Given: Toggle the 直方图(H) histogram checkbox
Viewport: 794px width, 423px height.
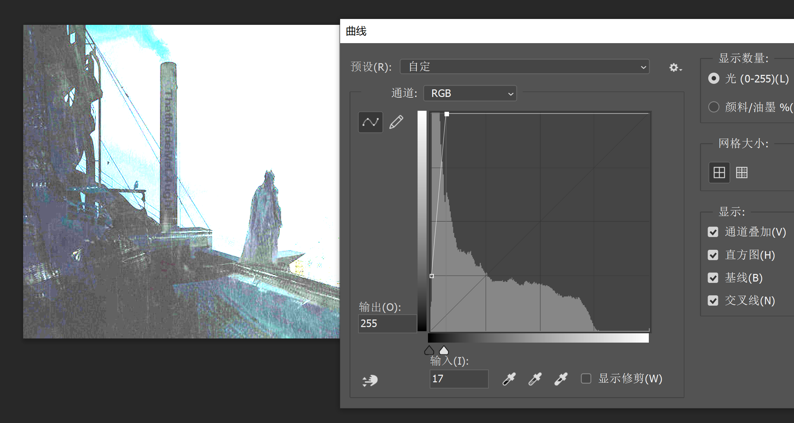Looking at the screenshot, I should 713,255.
